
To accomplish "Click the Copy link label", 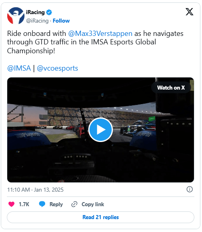I will pos(93,204).
